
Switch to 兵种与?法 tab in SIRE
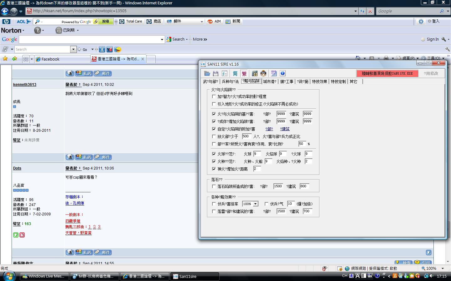pos(231,81)
